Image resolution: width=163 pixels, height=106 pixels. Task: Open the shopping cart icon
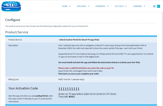[x=154, y=6]
